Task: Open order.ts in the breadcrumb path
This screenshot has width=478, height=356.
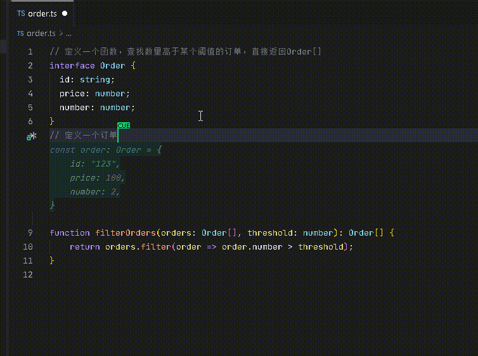Action: [x=41, y=34]
